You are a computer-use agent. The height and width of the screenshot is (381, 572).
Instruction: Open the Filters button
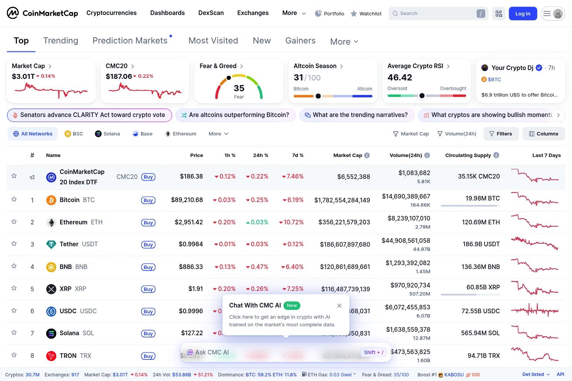click(x=501, y=134)
